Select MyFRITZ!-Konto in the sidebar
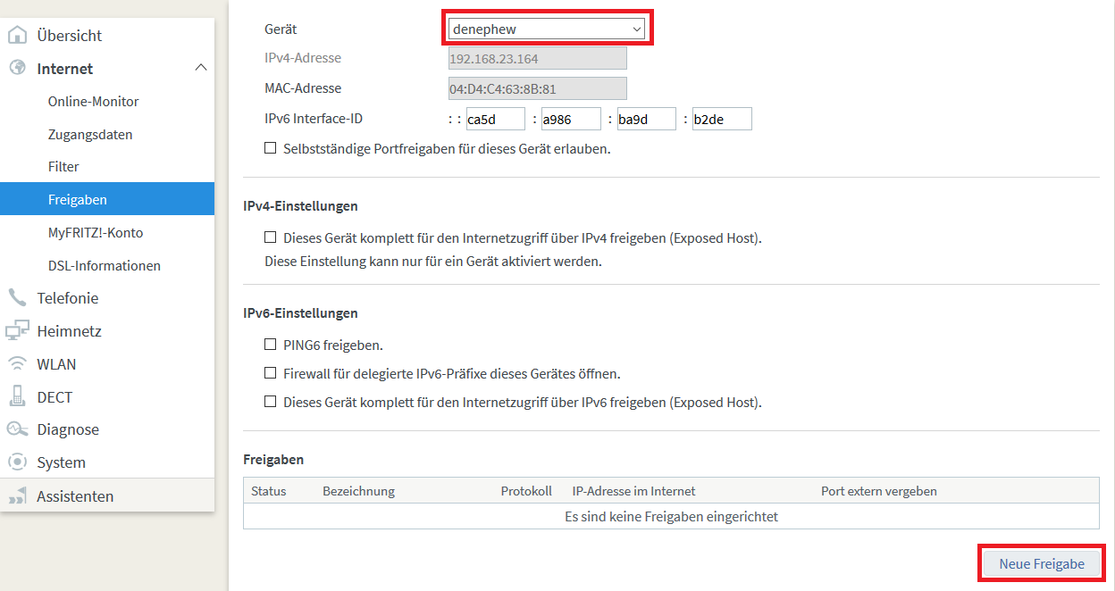The image size is (1115, 591). click(x=95, y=233)
